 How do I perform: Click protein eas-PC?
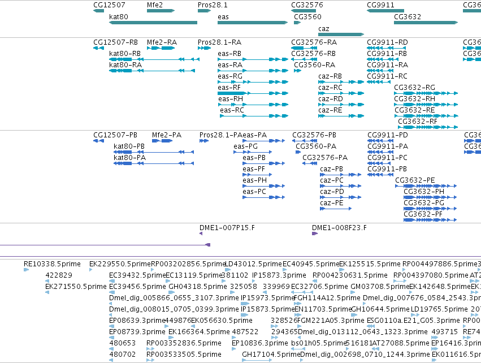coord(254,192)
